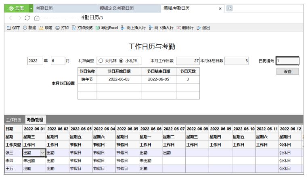Open the 云表 menu dropdown arrow
This screenshot has height=180, width=308.
pos(31,8)
